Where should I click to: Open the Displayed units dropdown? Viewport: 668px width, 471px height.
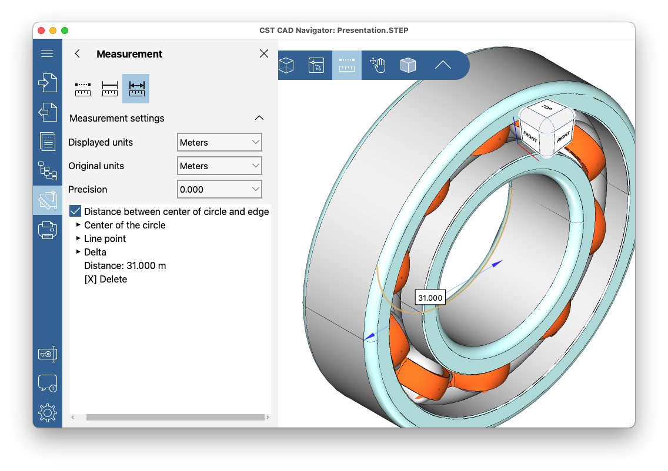(x=219, y=142)
